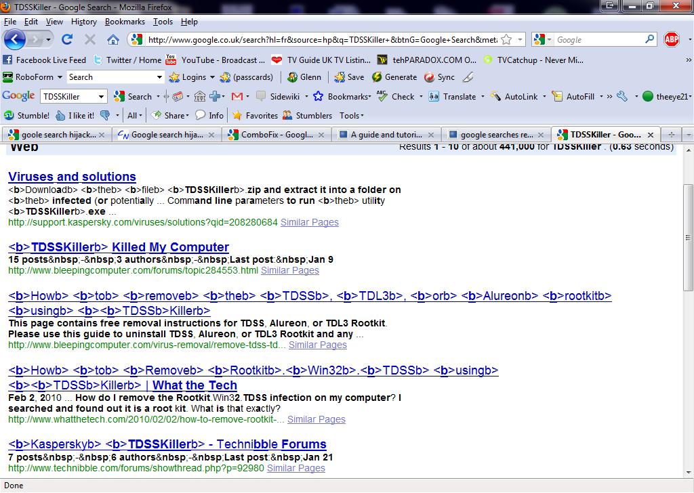This screenshot has height=493, width=694.
Task: Click the Google search input box
Action: 599,39
